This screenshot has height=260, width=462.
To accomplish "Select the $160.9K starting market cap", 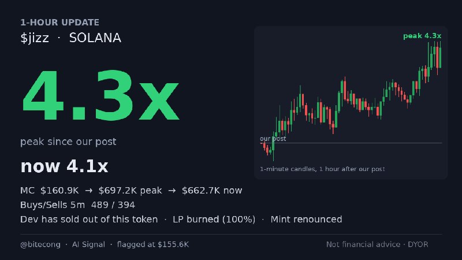I will (59, 191).
